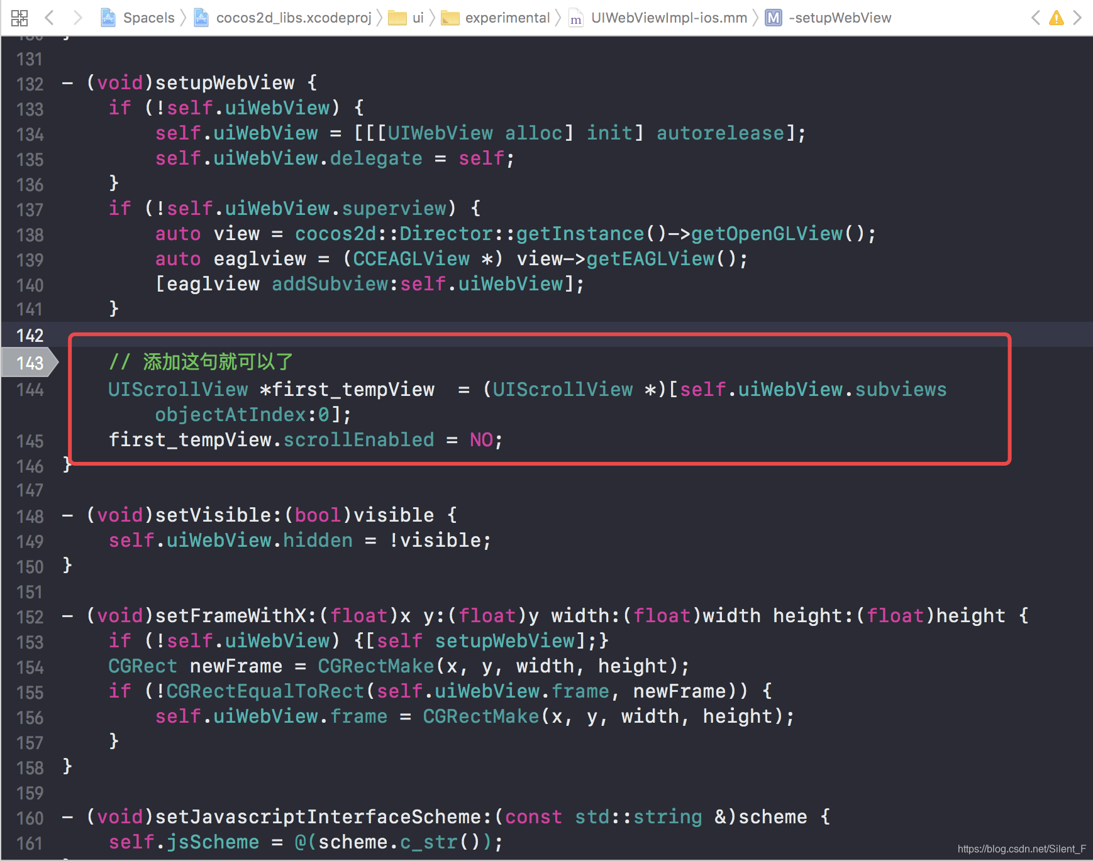
Task: Select the Spacels project breadcrumb
Action: pos(148,18)
